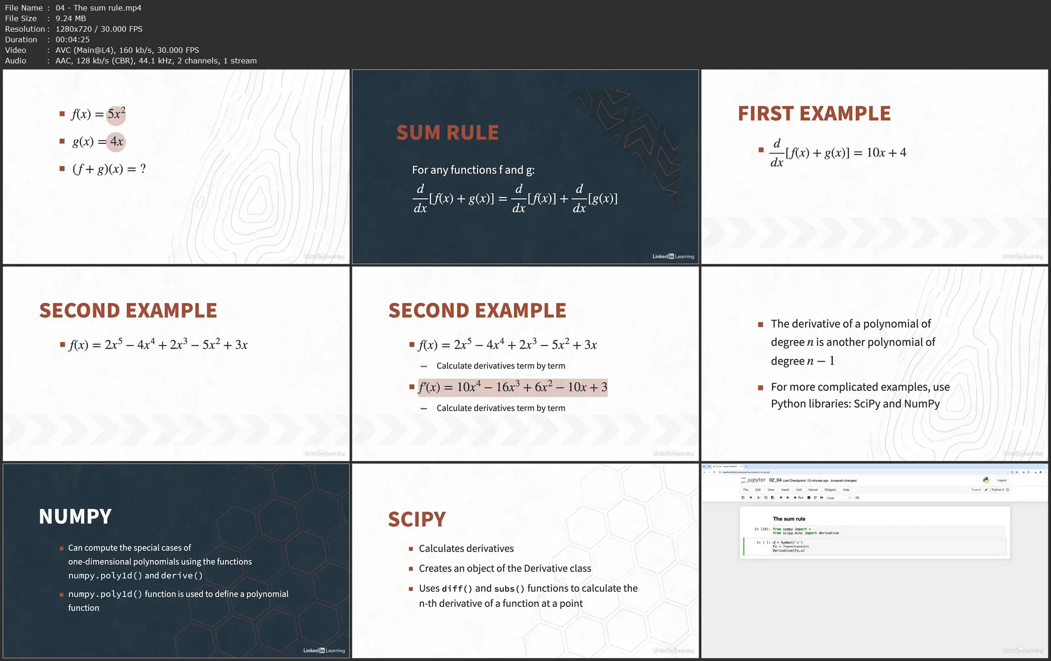The height and width of the screenshot is (661, 1051).
Task: Open the File menu in Jupyter
Action: (x=746, y=490)
